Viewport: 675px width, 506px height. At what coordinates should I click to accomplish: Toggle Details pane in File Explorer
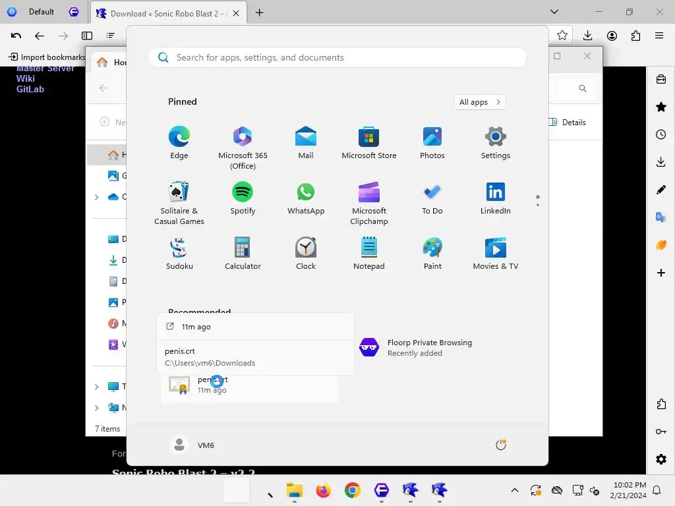point(568,122)
